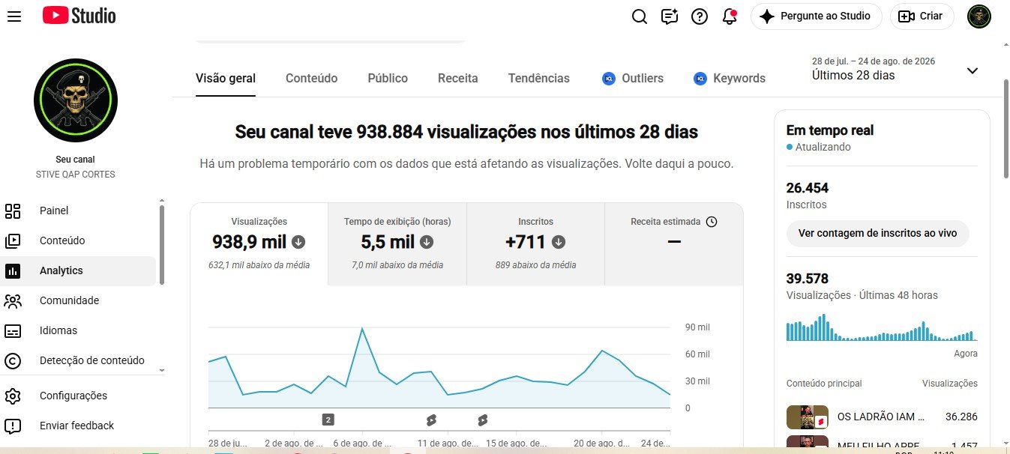Expand the Últimos 28 dias date dropdown
The width and height of the screenshot is (1010, 454).
[x=895, y=69]
